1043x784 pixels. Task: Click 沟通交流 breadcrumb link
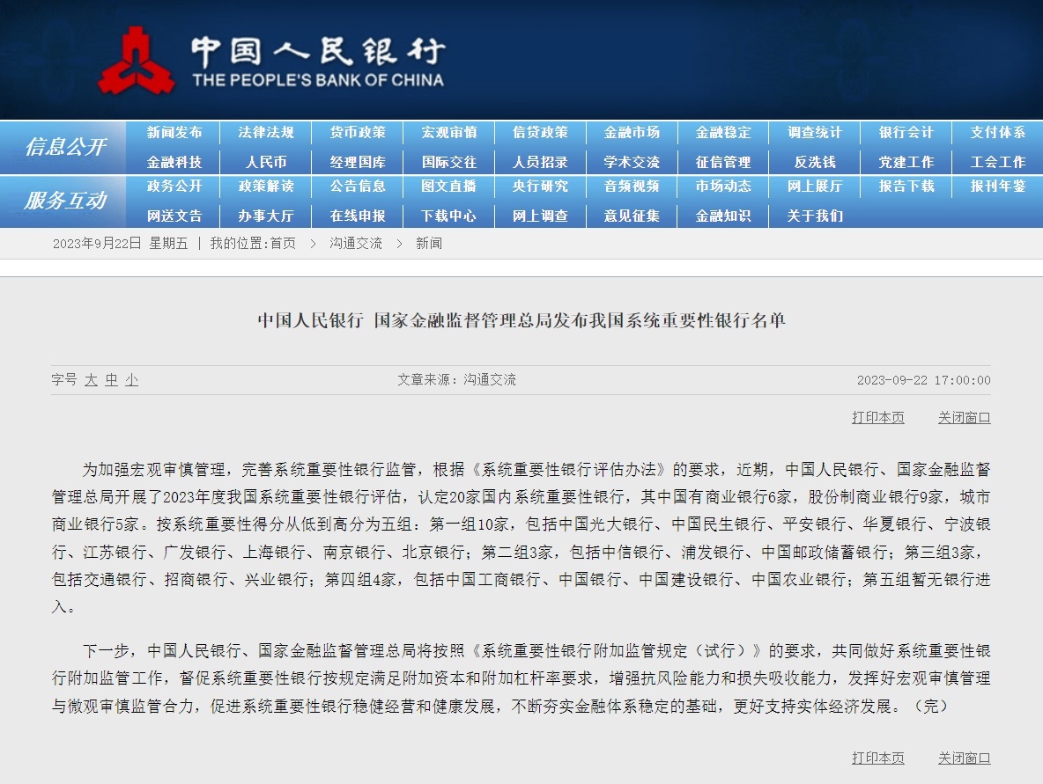[356, 244]
